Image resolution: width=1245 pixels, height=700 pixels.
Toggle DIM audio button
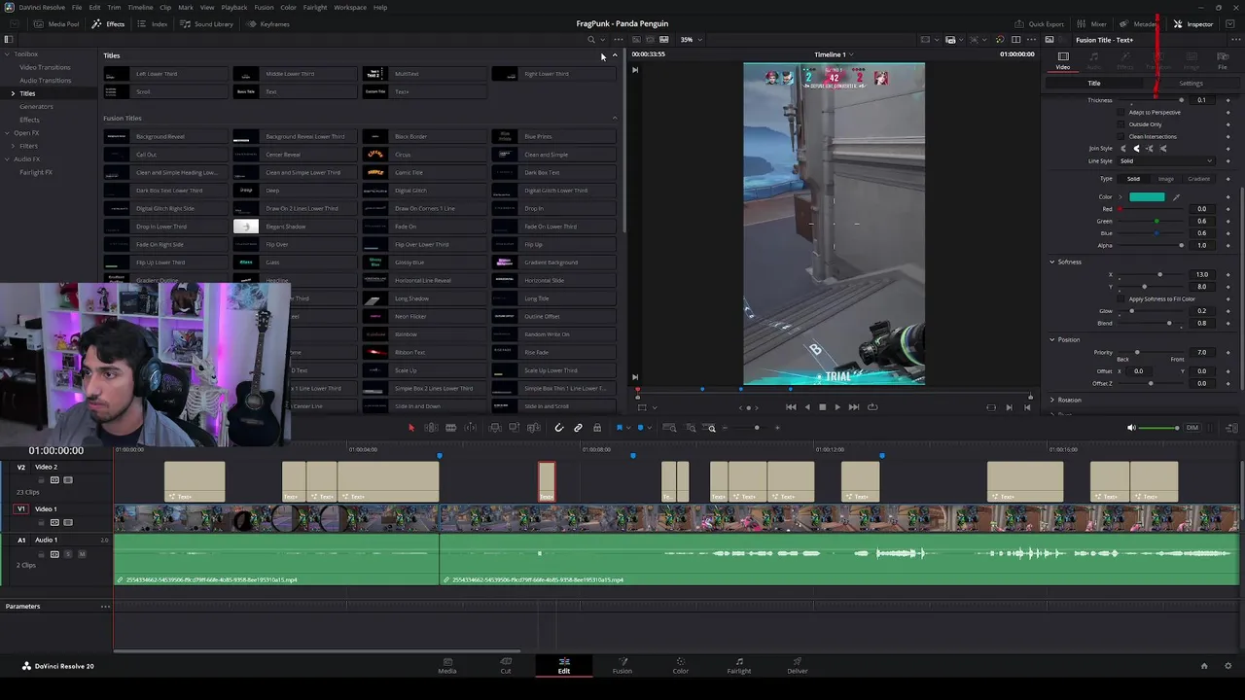[x=1192, y=428]
